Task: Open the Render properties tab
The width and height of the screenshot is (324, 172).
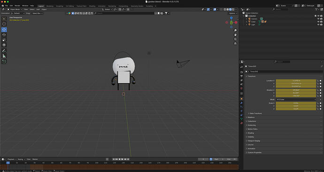Action: pos(241,72)
